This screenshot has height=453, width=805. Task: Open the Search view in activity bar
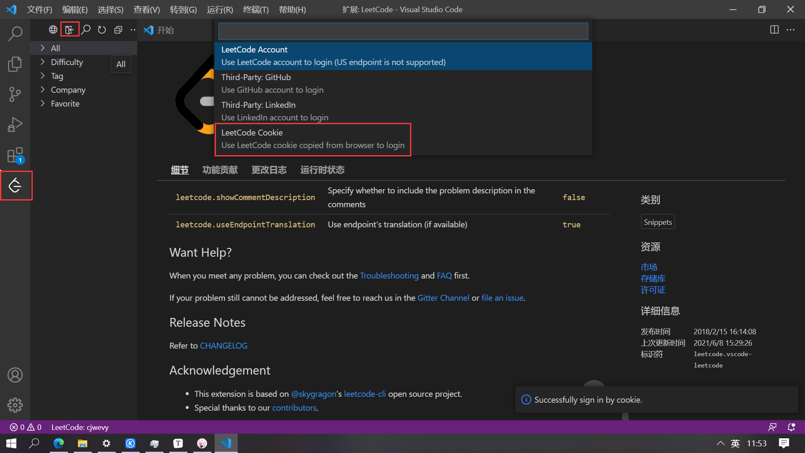[15, 34]
